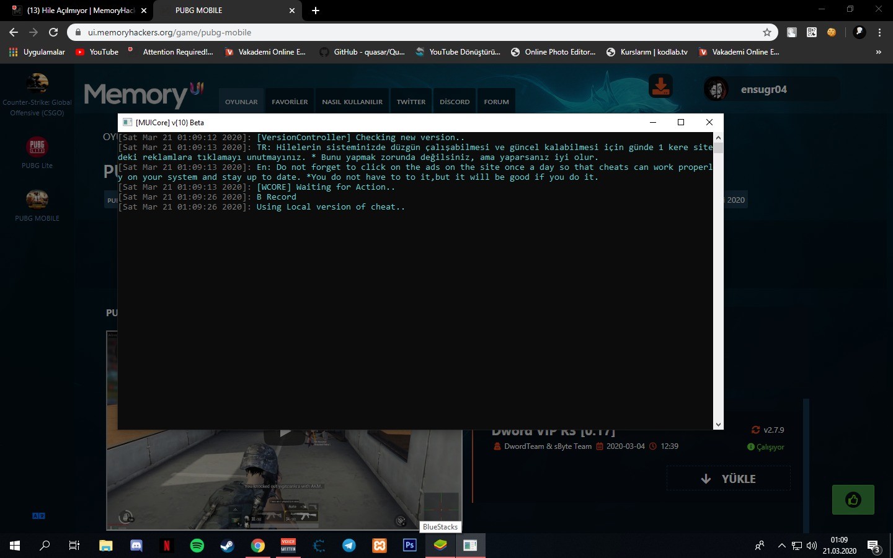Open Photoshop from the taskbar
The image size is (893, 558).
click(x=410, y=546)
